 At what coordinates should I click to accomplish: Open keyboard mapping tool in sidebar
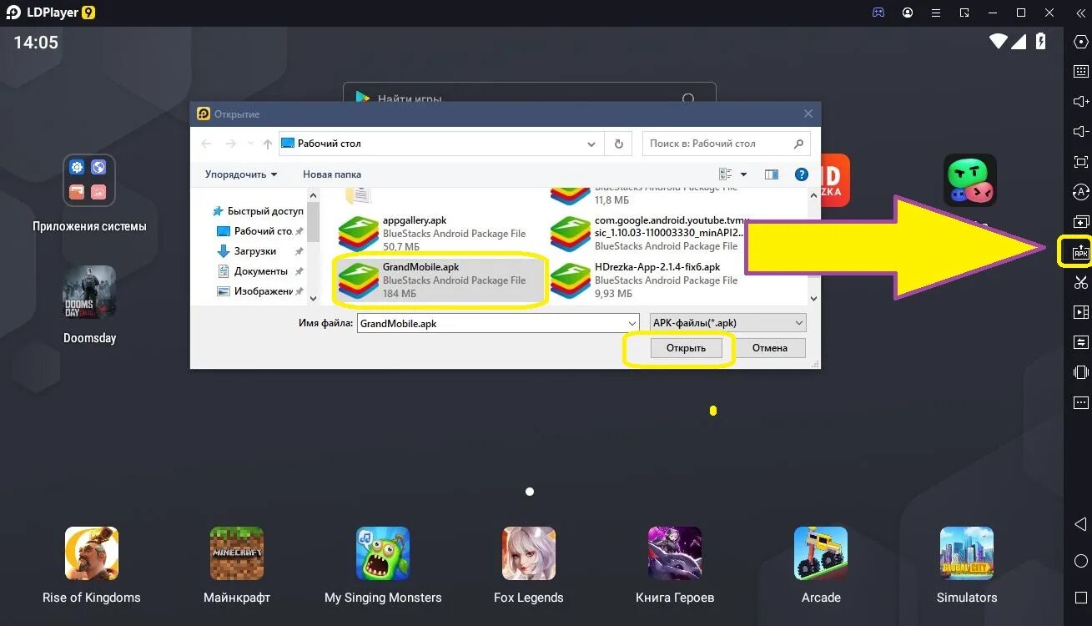click(1080, 72)
